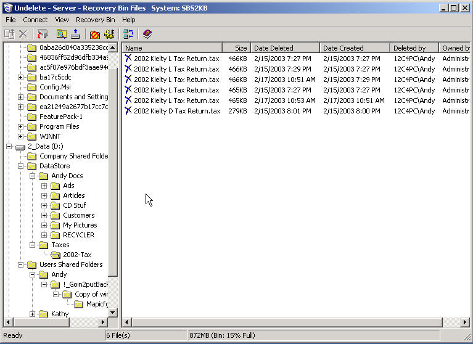Click the open 2002-Tax folder icon
The width and height of the screenshot is (473, 344).
point(56,255)
